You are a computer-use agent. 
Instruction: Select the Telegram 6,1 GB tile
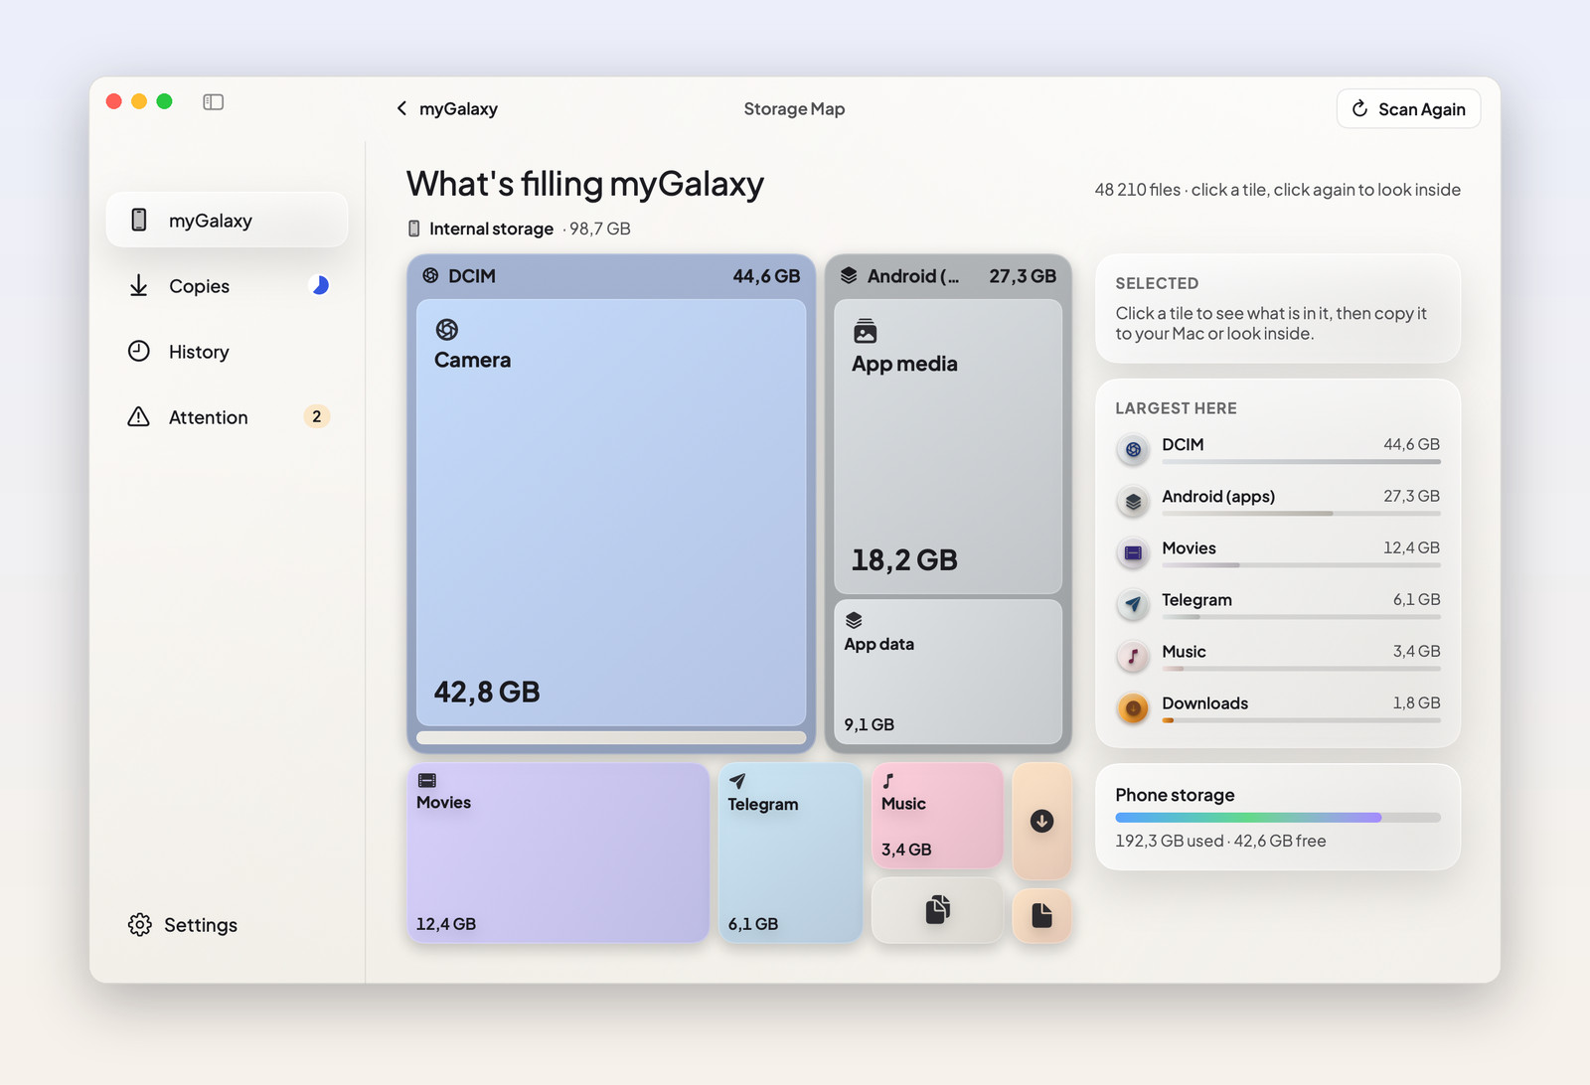coord(790,852)
